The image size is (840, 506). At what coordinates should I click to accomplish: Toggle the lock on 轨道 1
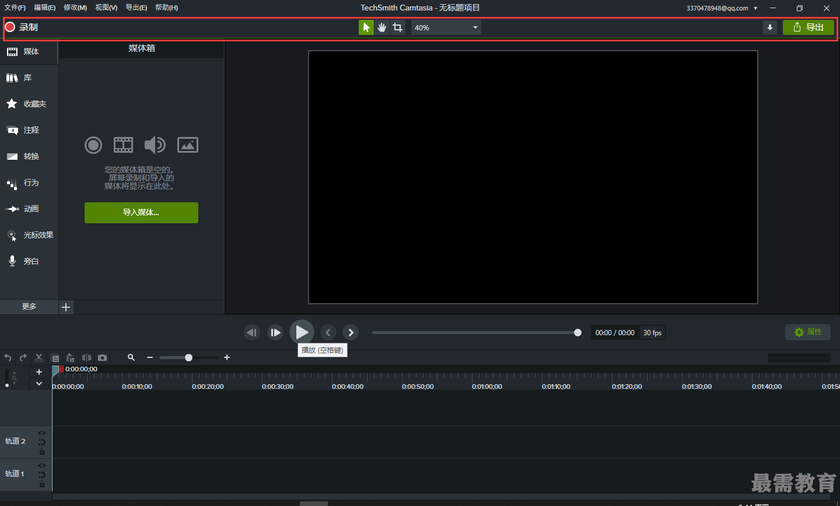(x=42, y=484)
